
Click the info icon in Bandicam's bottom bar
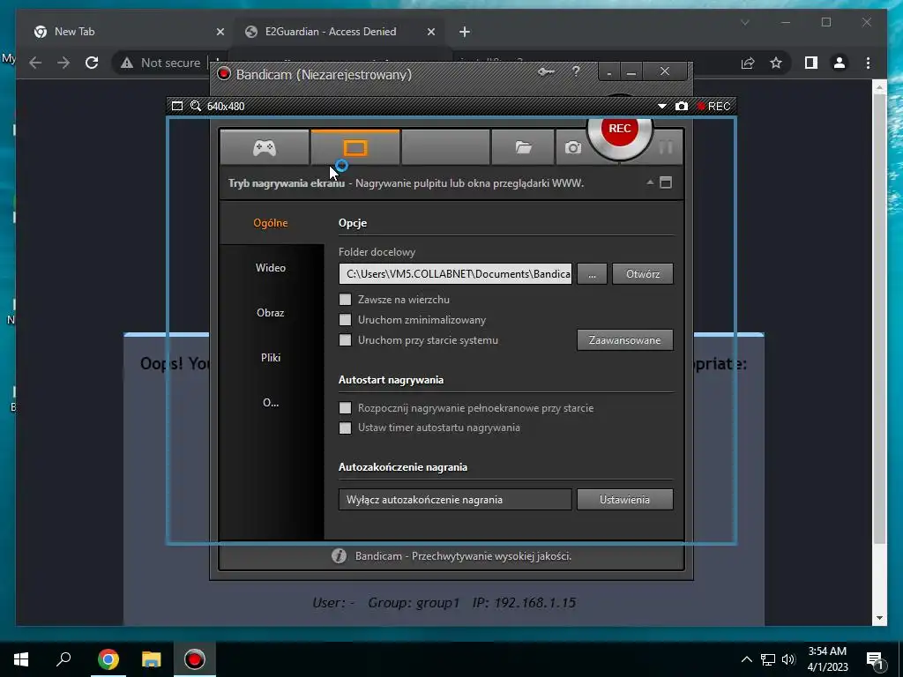pos(339,556)
